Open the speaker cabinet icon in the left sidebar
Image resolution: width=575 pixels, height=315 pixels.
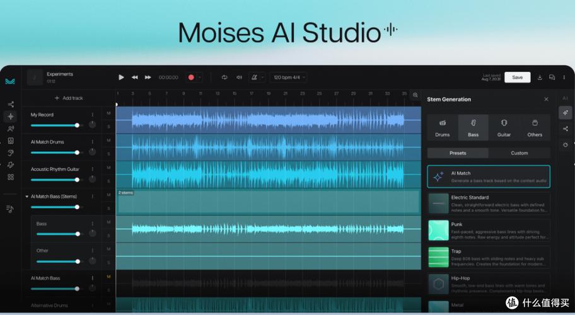(x=11, y=140)
